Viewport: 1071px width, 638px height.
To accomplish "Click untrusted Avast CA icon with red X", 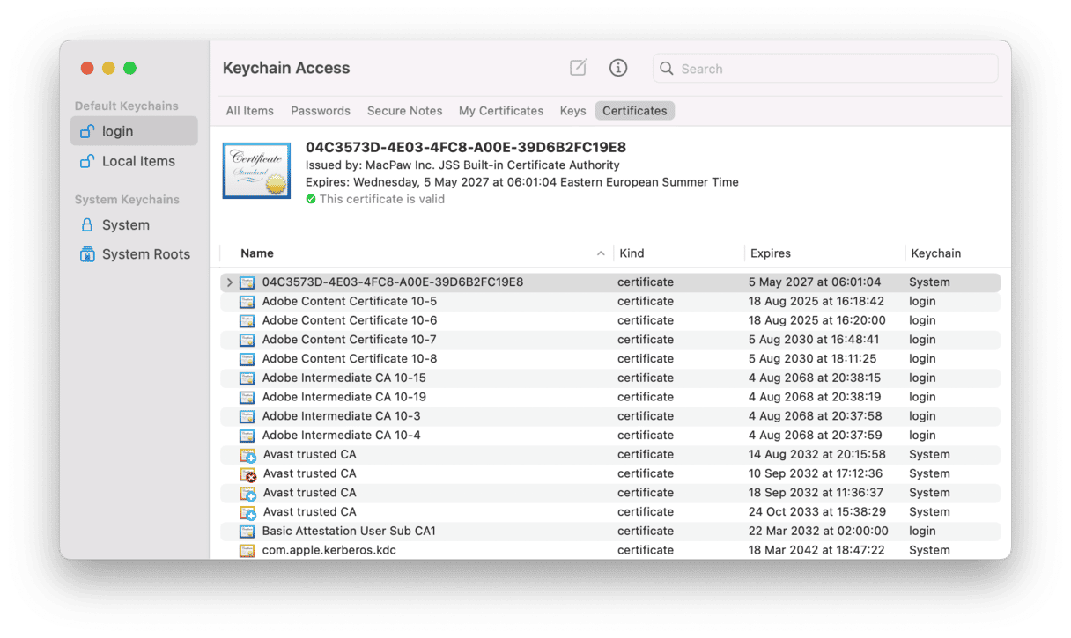I will tap(247, 474).
